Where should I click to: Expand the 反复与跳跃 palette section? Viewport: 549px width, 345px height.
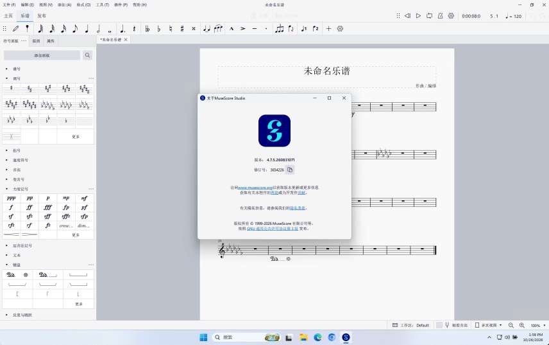6,315
